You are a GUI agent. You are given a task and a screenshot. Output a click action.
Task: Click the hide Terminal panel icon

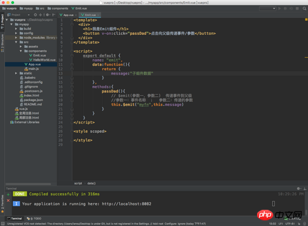pyautogui.click(x=305, y=189)
